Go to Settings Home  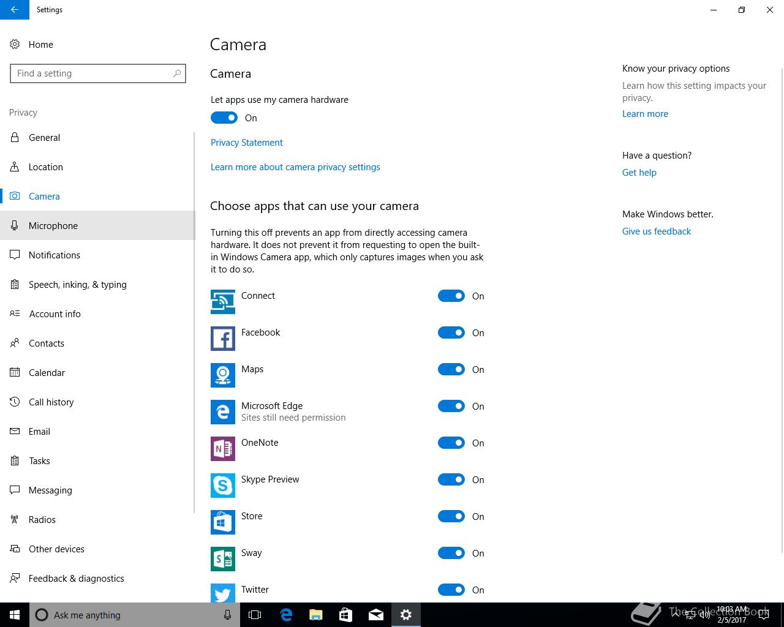(97, 44)
